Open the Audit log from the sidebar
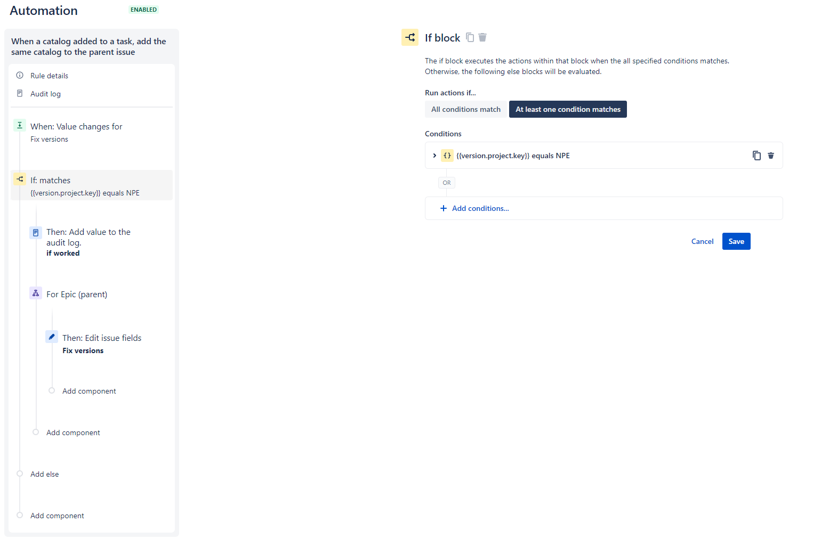The image size is (821, 539). pyautogui.click(x=45, y=94)
